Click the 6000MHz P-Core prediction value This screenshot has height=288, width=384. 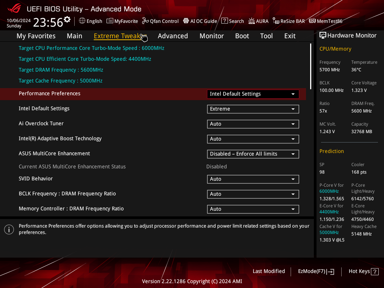[329, 191]
